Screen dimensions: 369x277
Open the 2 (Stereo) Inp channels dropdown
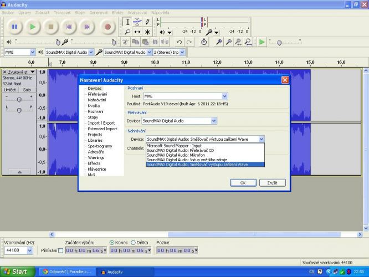(182, 52)
